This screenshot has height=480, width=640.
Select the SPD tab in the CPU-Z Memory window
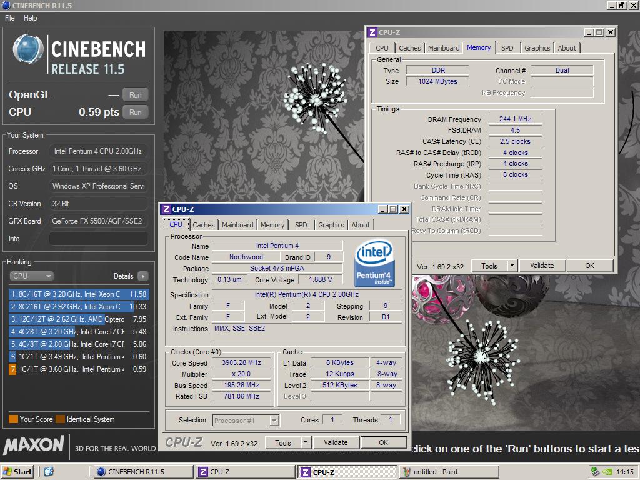pyautogui.click(x=507, y=48)
